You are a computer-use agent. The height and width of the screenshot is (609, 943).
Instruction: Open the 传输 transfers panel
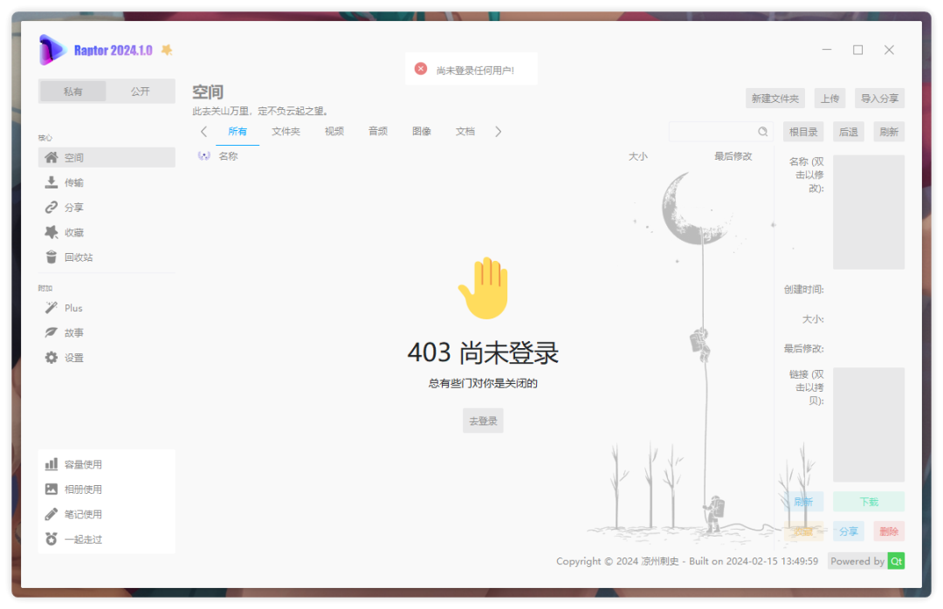70,181
